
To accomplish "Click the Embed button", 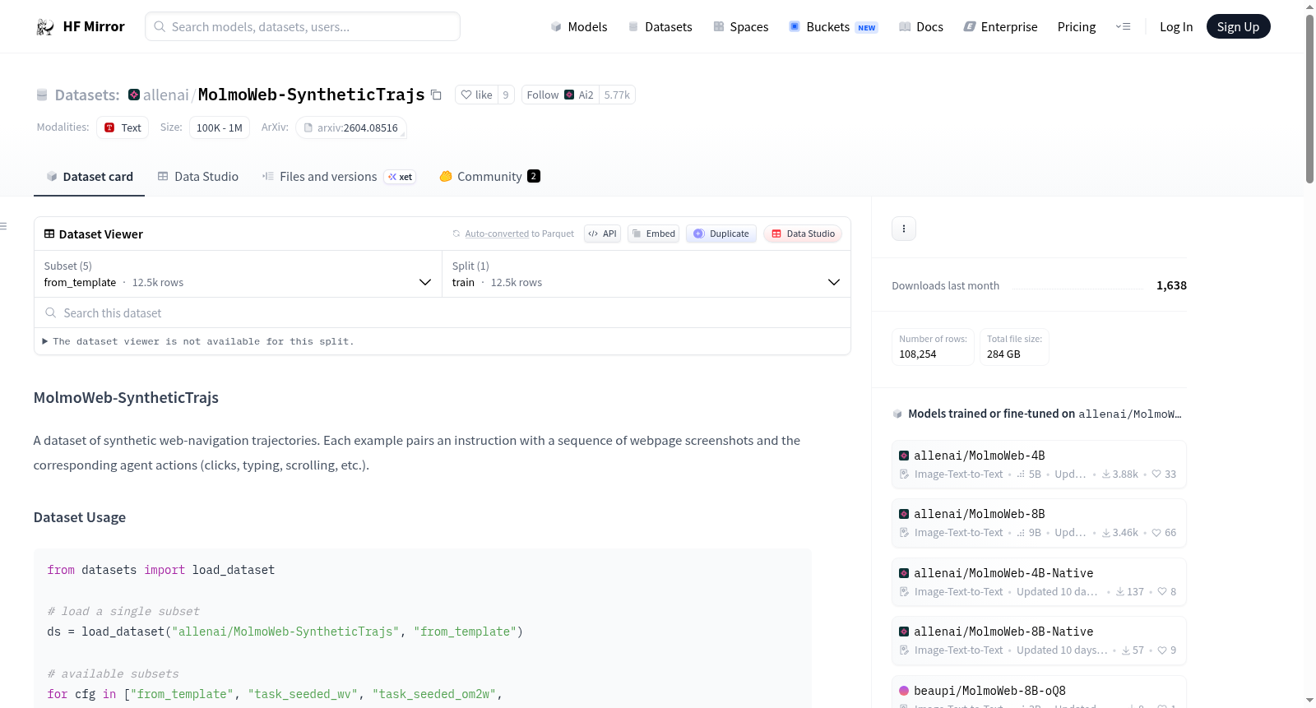I will pos(653,234).
